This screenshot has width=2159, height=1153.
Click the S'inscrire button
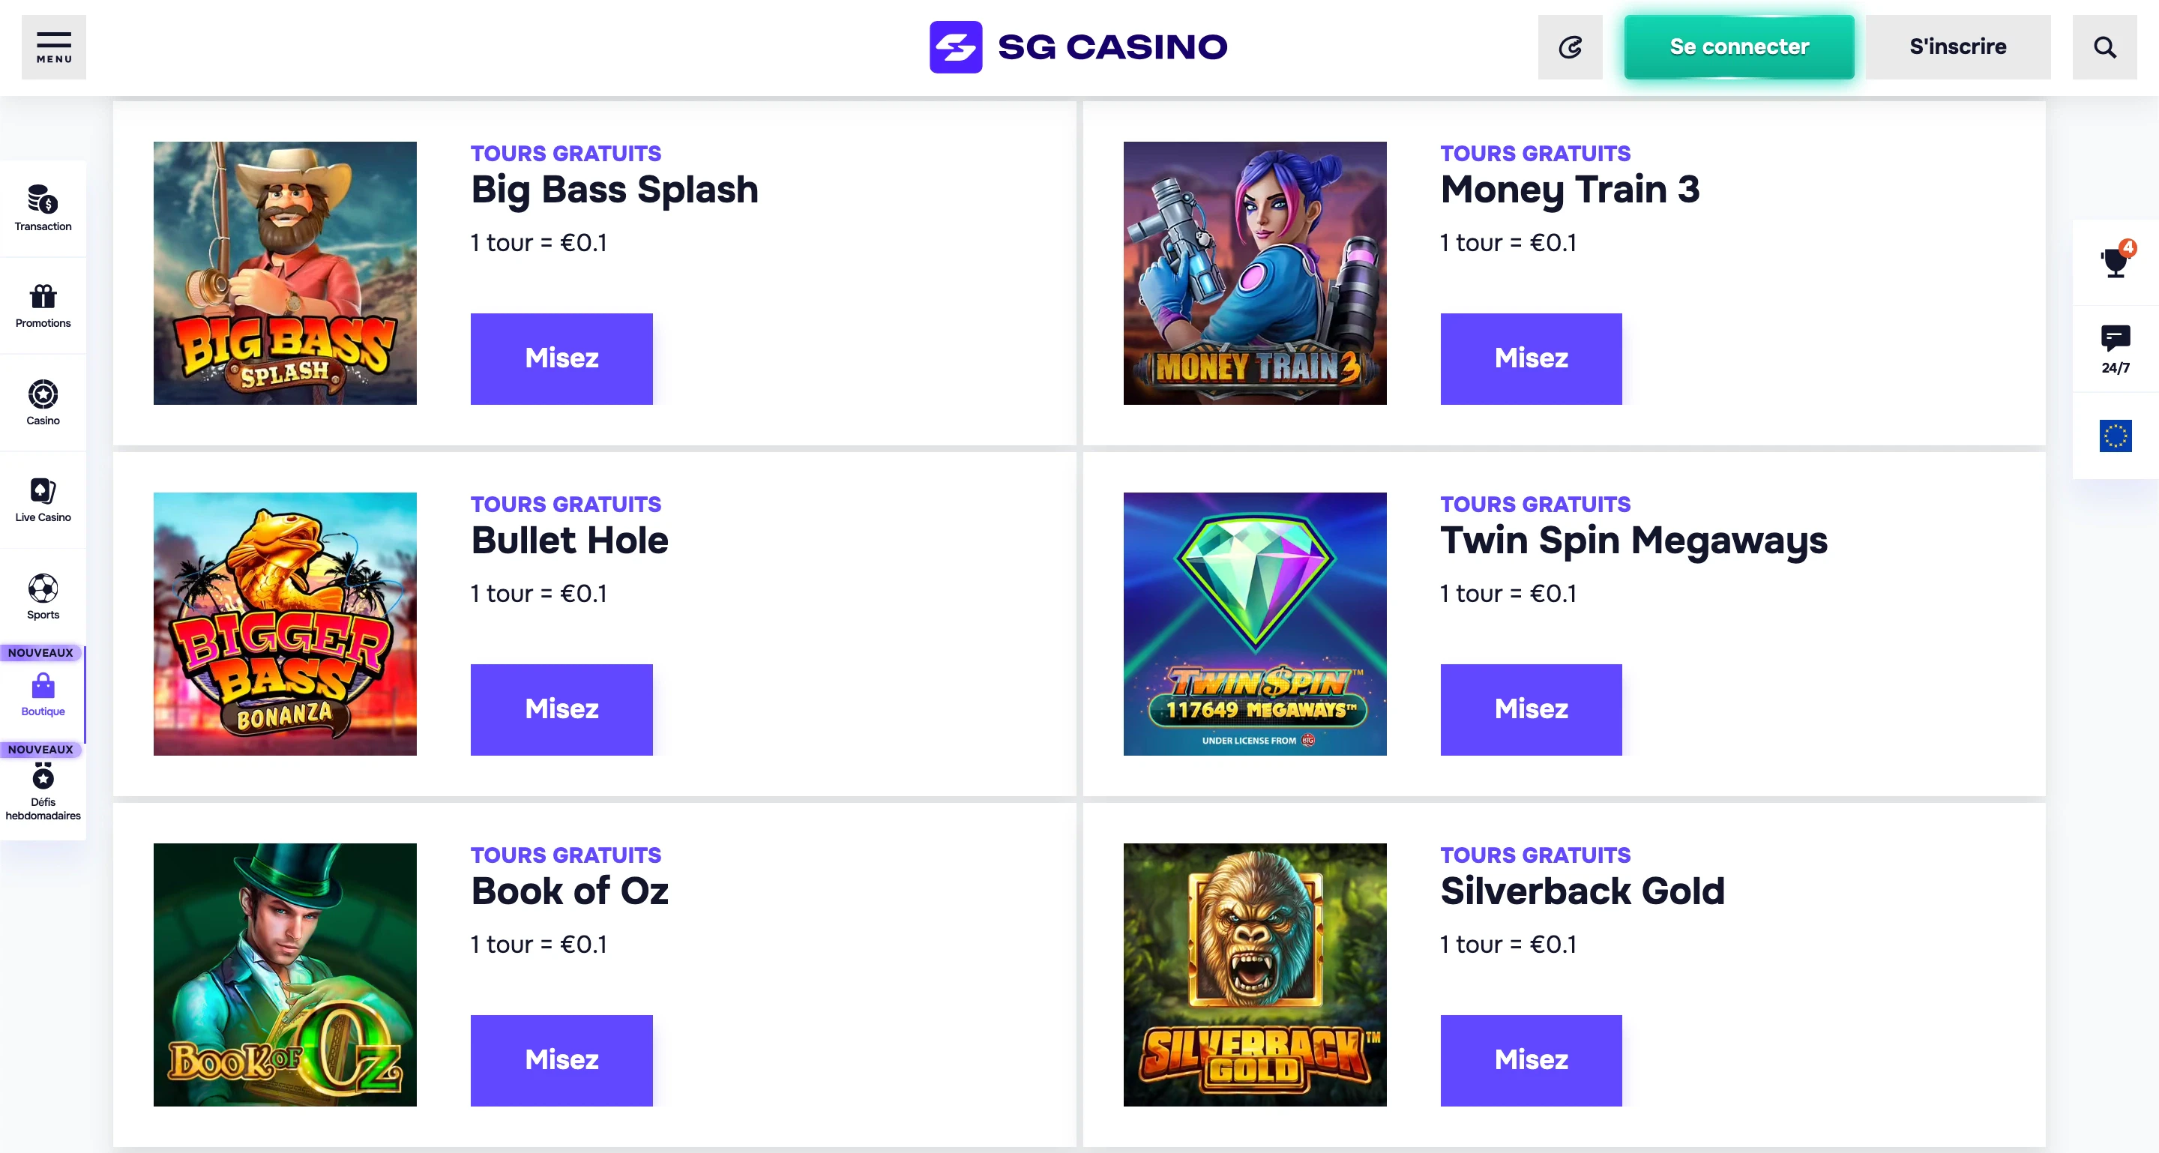pos(1957,47)
